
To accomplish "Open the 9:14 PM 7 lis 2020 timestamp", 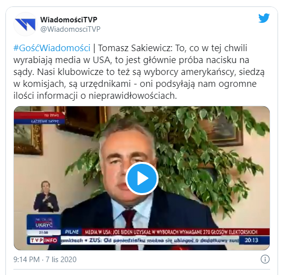I will 45,260.
